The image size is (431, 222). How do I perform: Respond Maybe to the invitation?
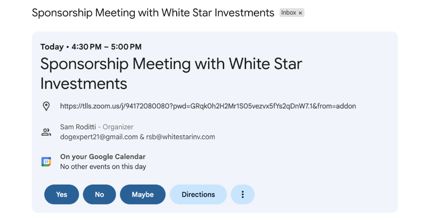coord(143,195)
